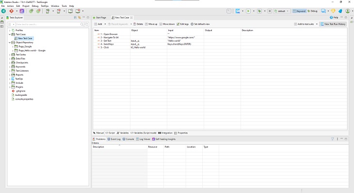The width and height of the screenshot is (354, 193).
Task: Click View Test Run History button
Action: (x=333, y=24)
